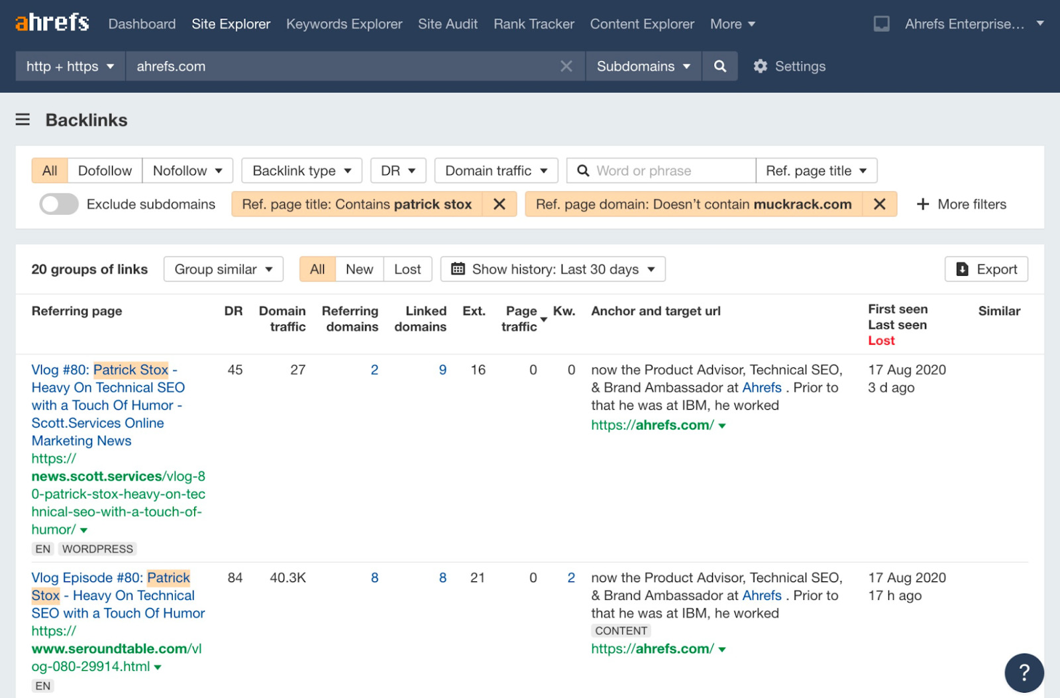This screenshot has height=698, width=1060.
Task: Clear the ahrefs.com URL input
Action: click(x=566, y=66)
